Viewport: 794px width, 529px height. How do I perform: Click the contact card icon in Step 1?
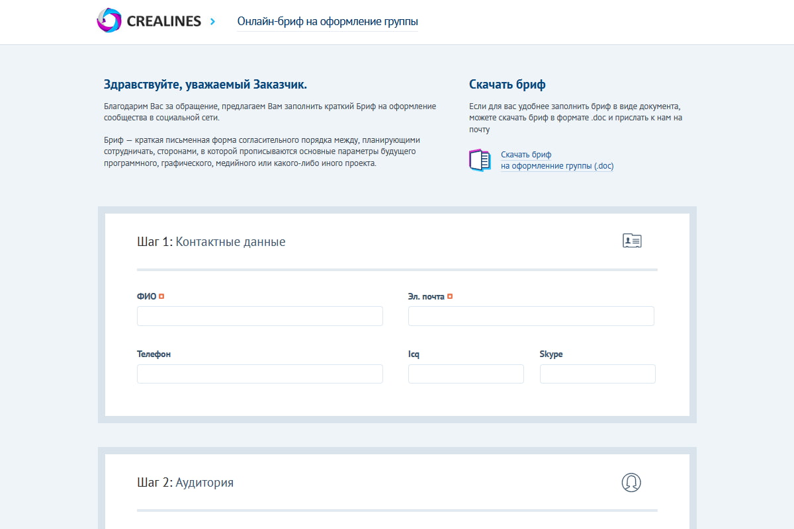[632, 241]
